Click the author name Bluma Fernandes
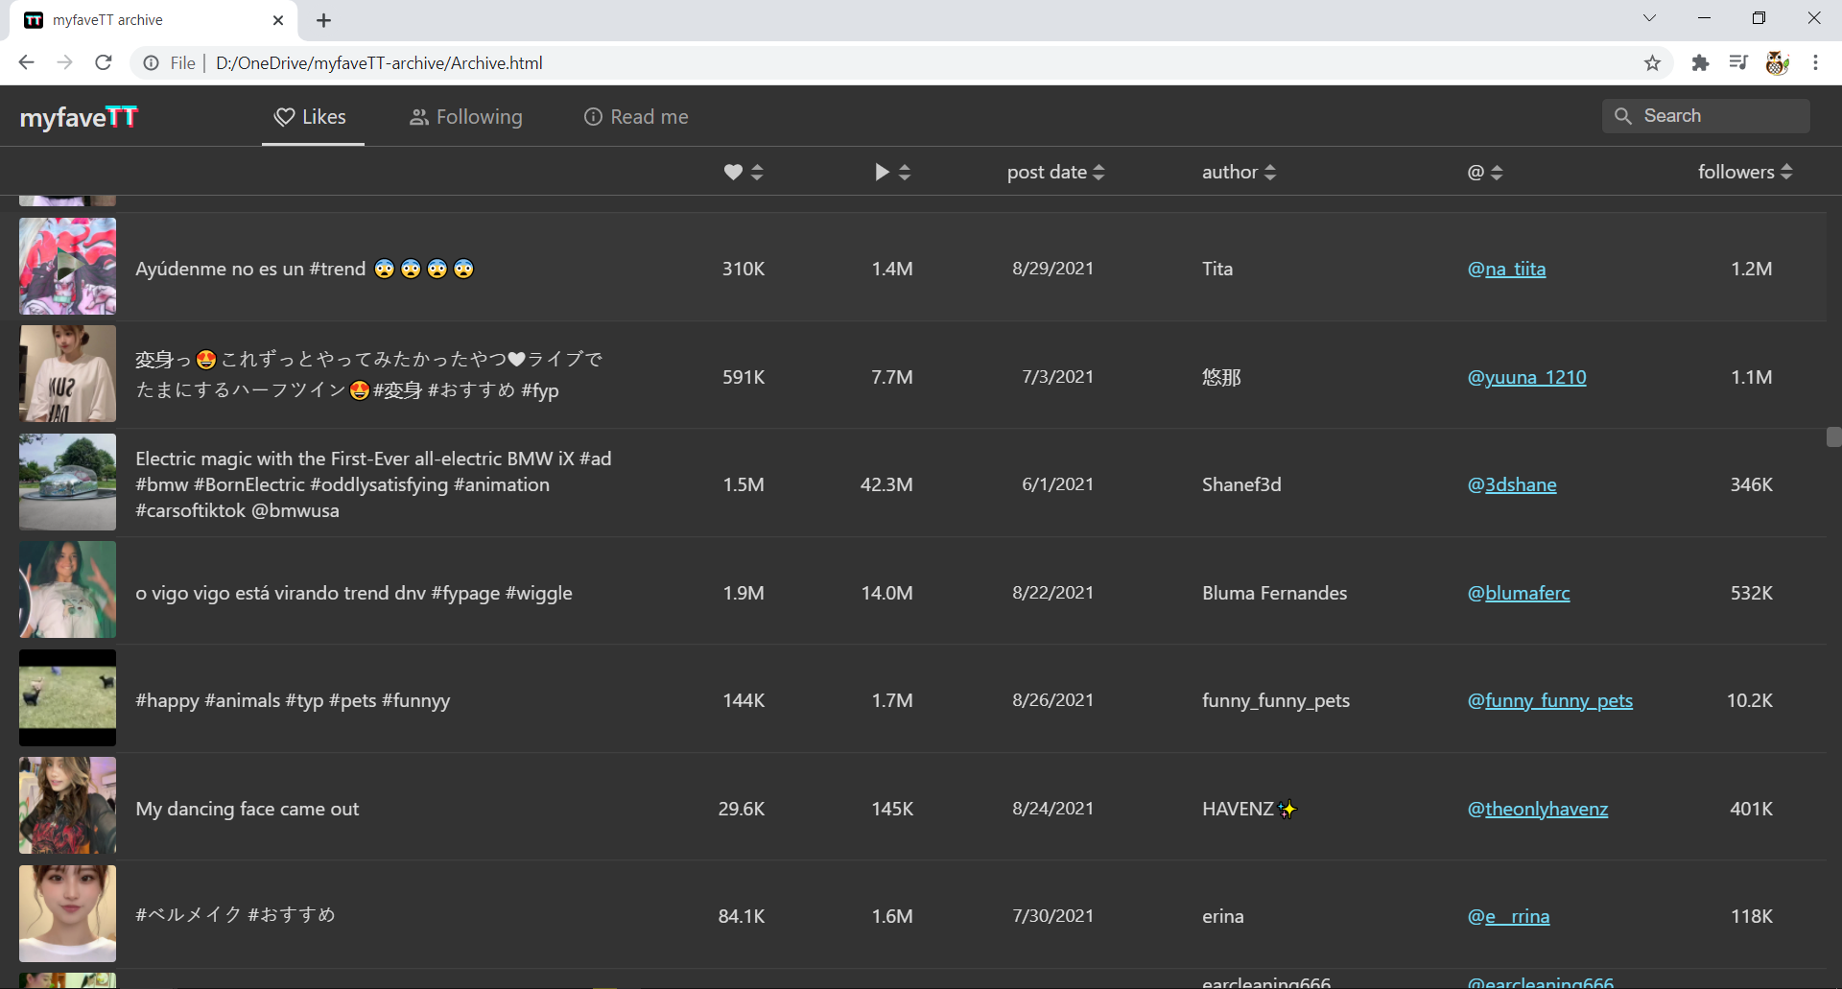This screenshot has height=989, width=1842. [x=1274, y=593]
